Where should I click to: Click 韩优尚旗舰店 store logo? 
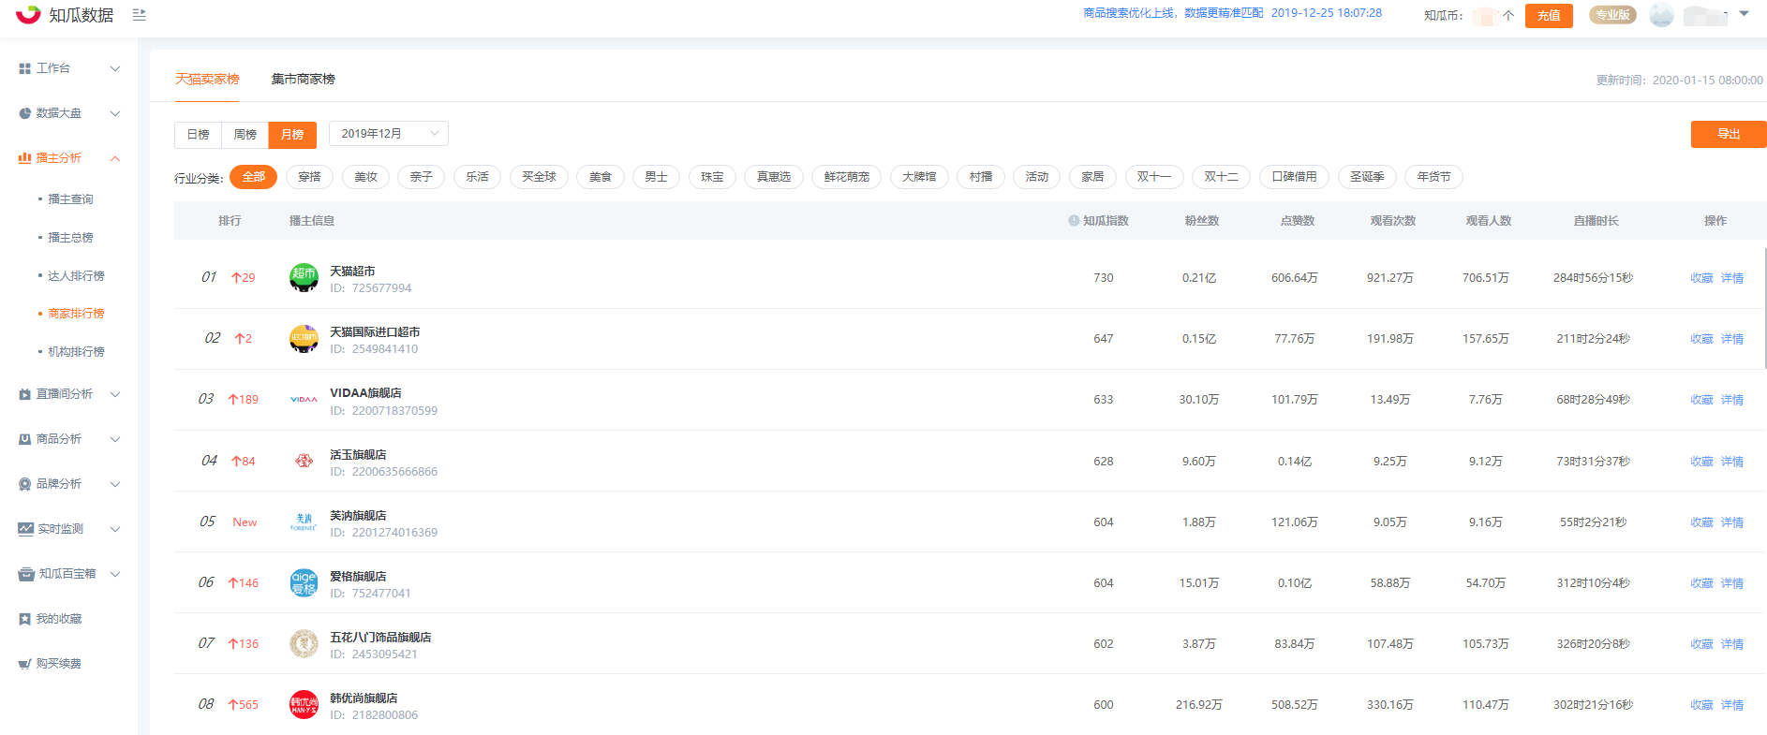[304, 704]
